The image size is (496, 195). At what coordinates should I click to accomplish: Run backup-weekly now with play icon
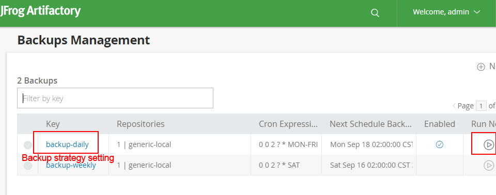tap(489, 165)
